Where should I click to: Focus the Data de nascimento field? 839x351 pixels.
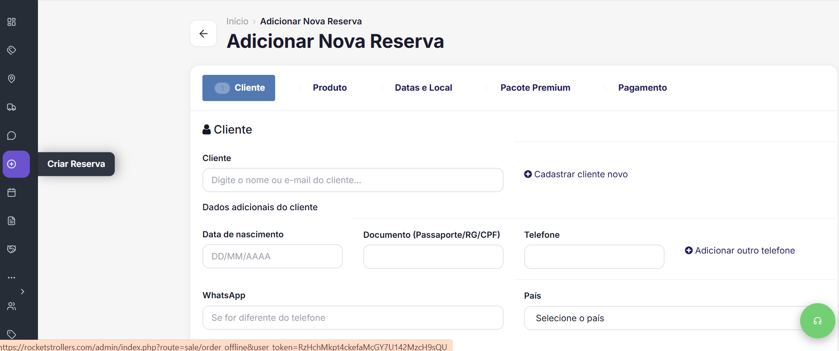point(272,256)
